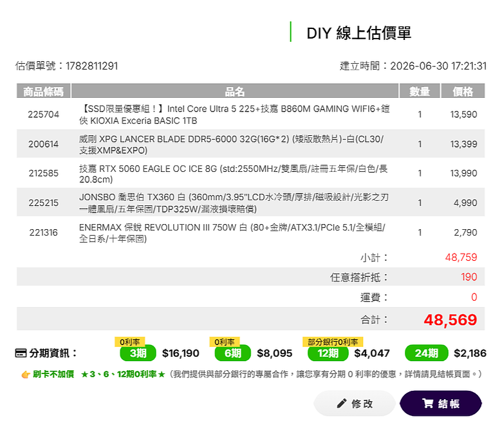Image resolution: width=502 pixels, height=432 pixels.
Task: Select the ENERMAX REVOLUTION III 750W row
Action: [x=251, y=232]
